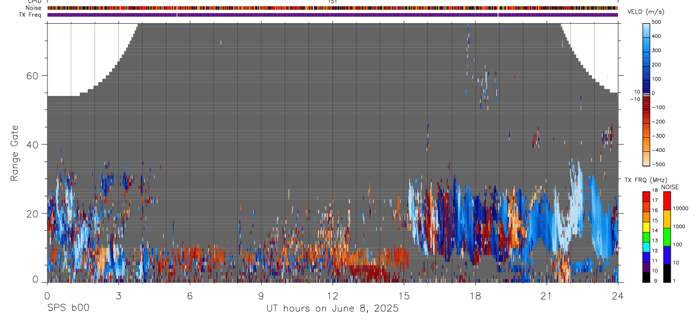Click the 24 hour tick on time axis

click(x=618, y=296)
